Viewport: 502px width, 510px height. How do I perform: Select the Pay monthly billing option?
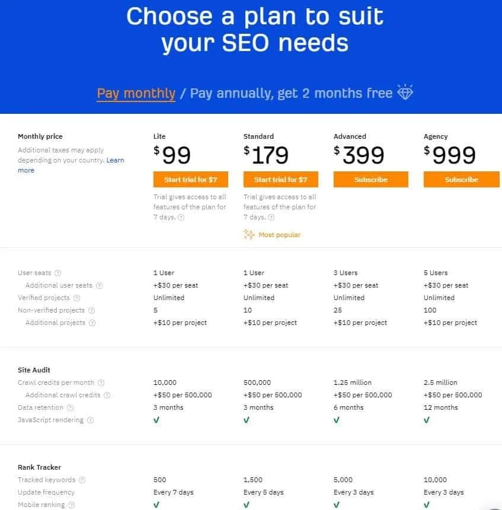click(x=136, y=94)
